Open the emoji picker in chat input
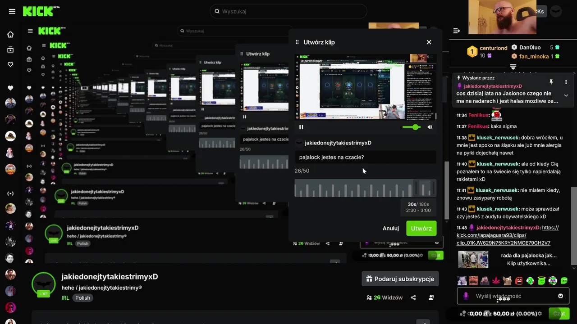This screenshot has height=324, width=577. pos(560,296)
